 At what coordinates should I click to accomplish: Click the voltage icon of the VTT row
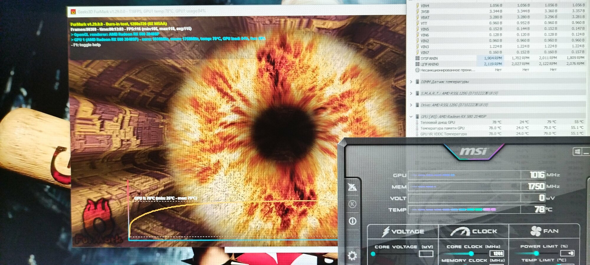[417, 23]
